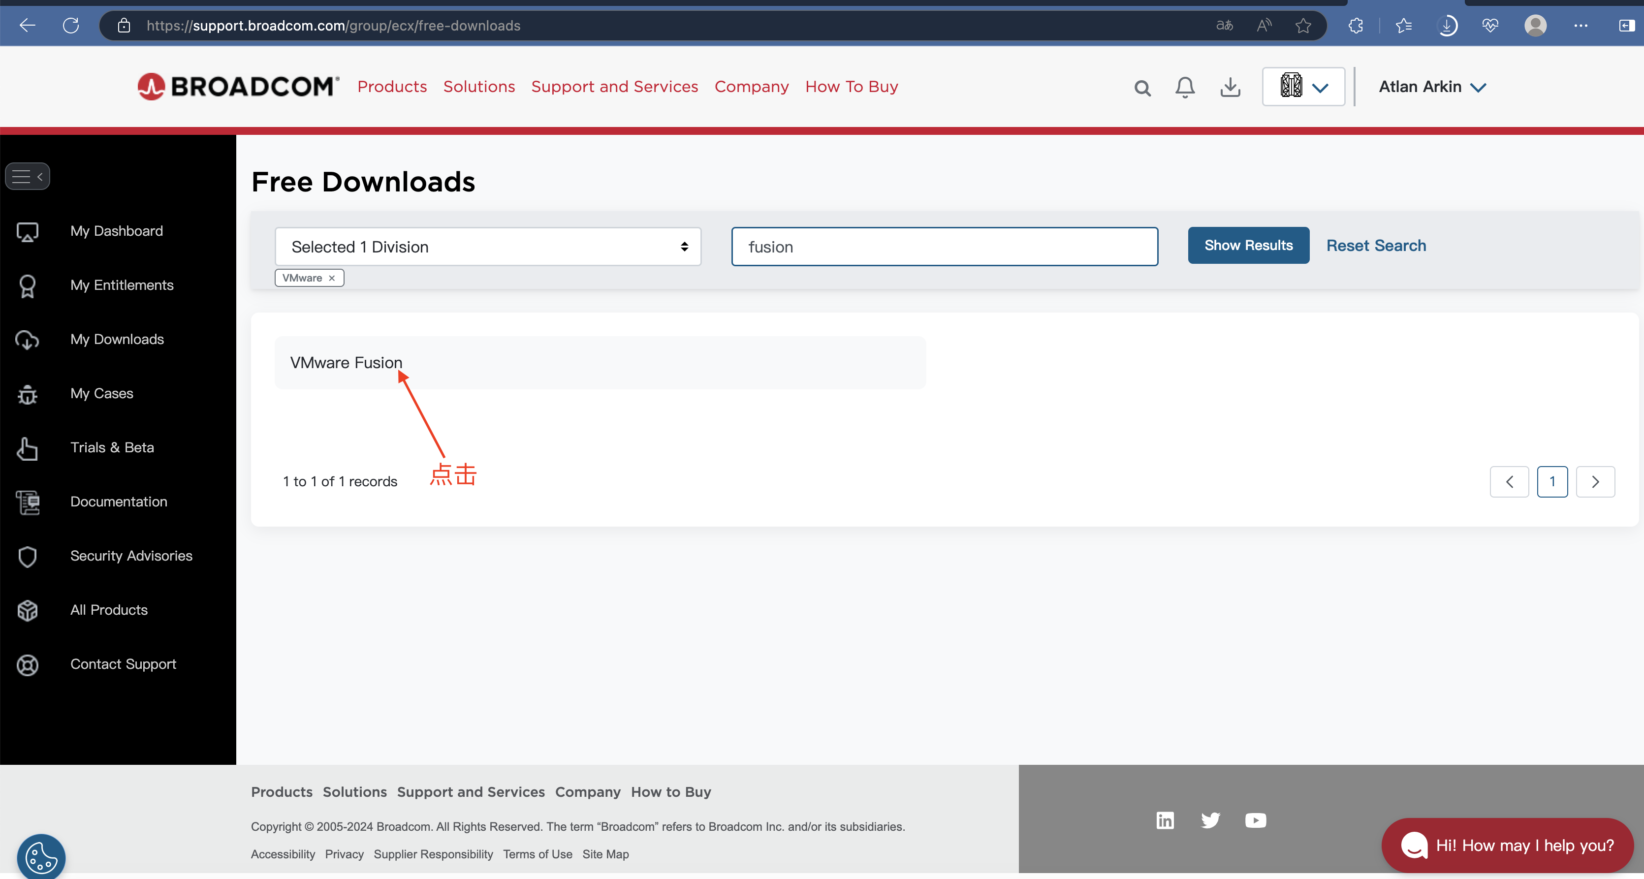This screenshot has width=1644, height=879.
Task: Open browser essentials heart icon
Action: (1490, 26)
